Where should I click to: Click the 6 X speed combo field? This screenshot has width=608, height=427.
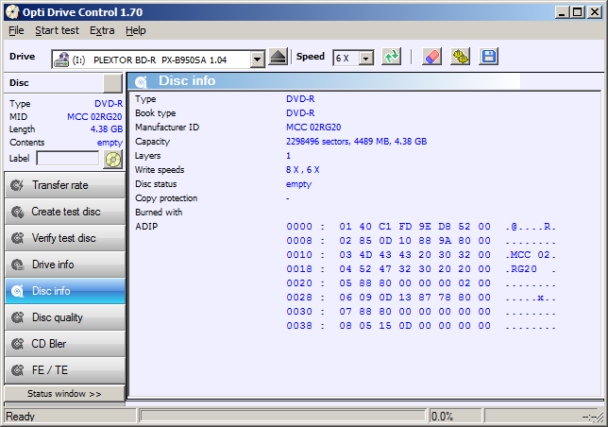(x=353, y=59)
